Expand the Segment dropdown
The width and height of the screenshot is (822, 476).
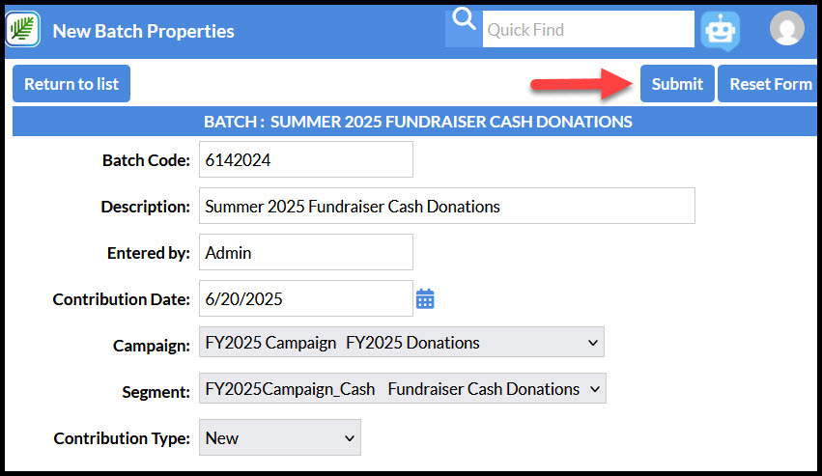(x=403, y=388)
